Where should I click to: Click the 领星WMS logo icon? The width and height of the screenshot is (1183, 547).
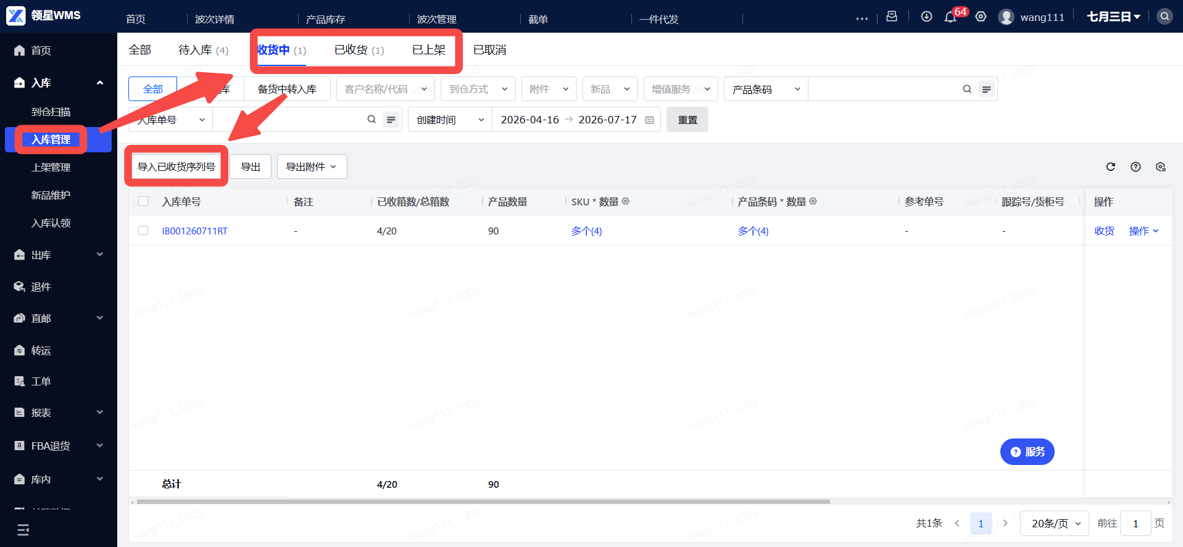[x=15, y=15]
